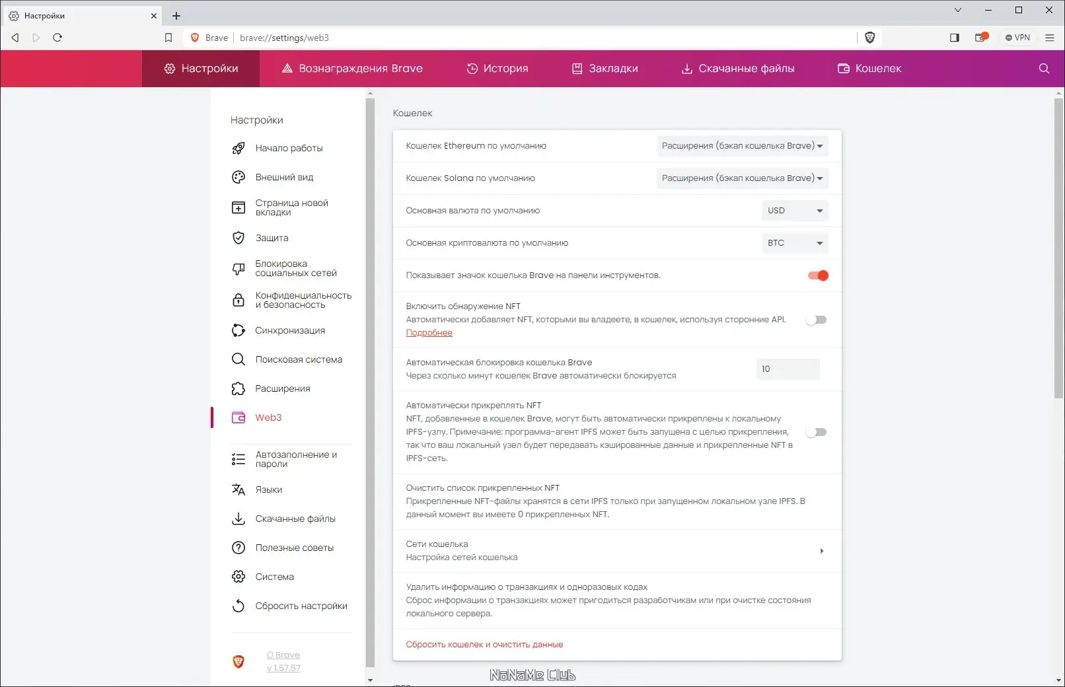Open the О Brave link
Image resolution: width=1065 pixels, height=687 pixels.
pyautogui.click(x=283, y=655)
